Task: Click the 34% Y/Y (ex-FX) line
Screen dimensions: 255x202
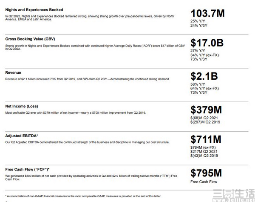Action: 204,55
